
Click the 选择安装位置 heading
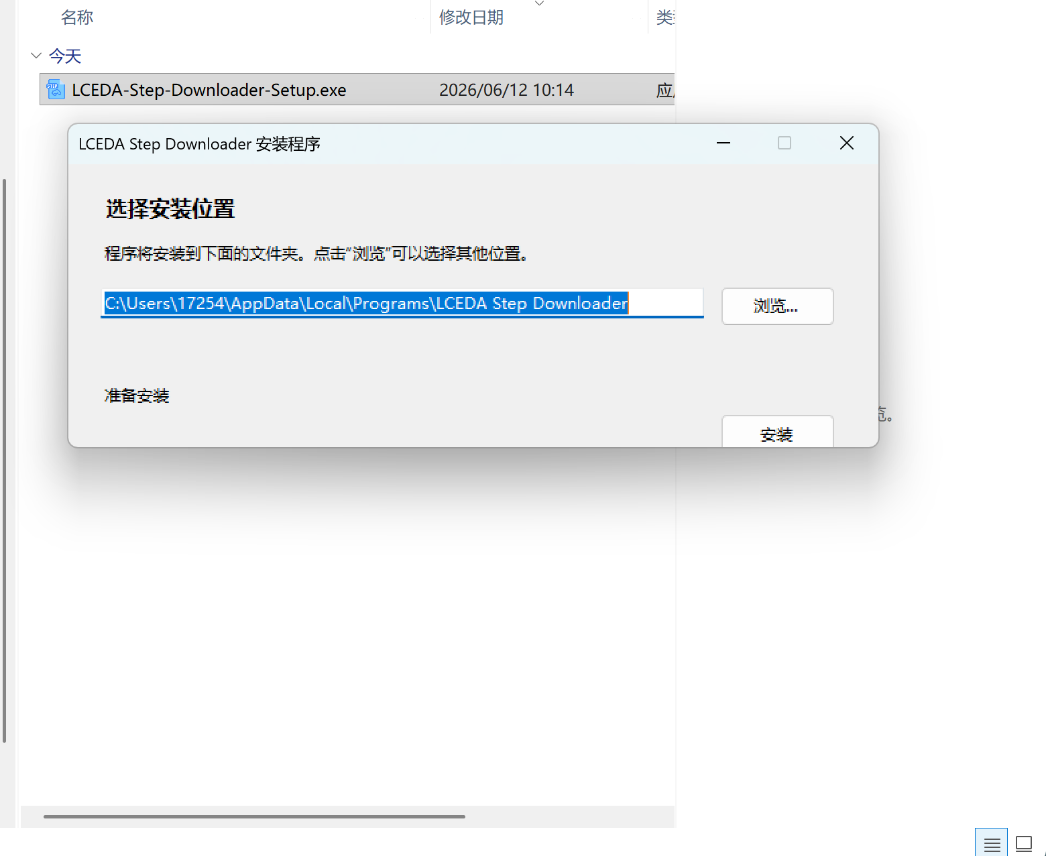[170, 209]
